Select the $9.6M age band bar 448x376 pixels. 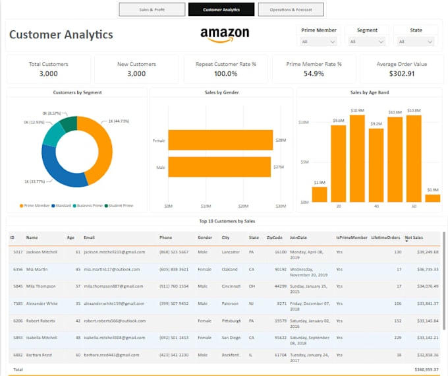[338, 164]
